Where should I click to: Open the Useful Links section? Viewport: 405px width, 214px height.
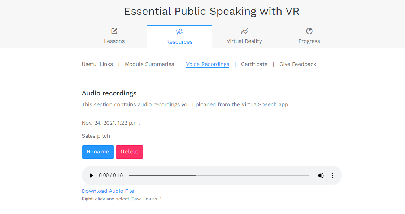97,64
